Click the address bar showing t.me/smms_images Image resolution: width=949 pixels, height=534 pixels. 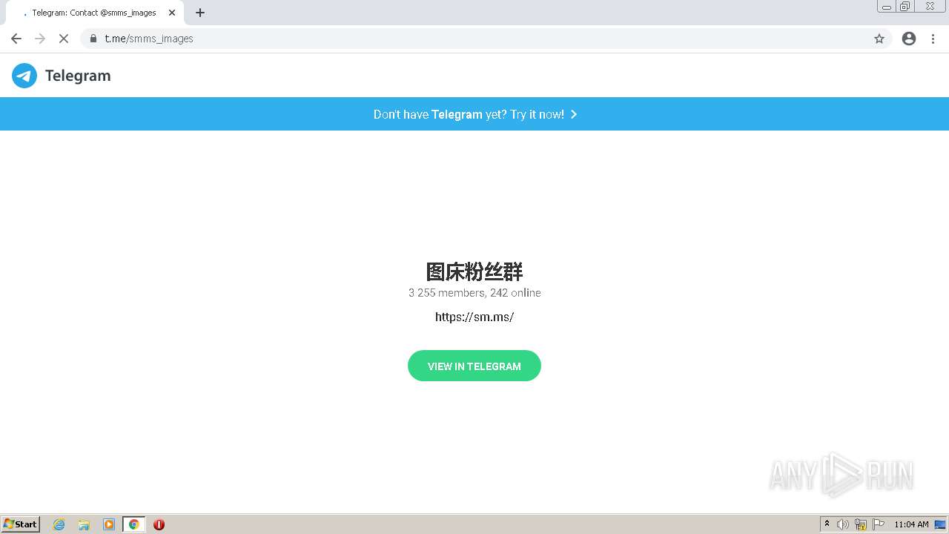(x=486, y=39)
